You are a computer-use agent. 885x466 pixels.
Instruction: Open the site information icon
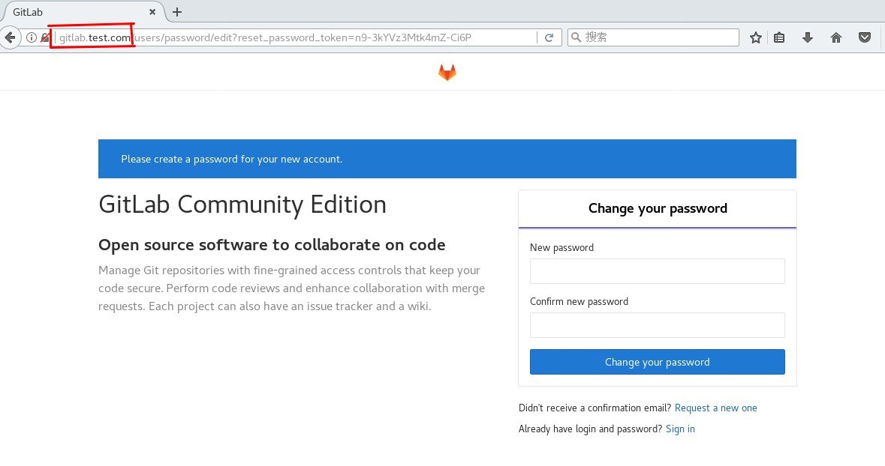click(32, 37)
